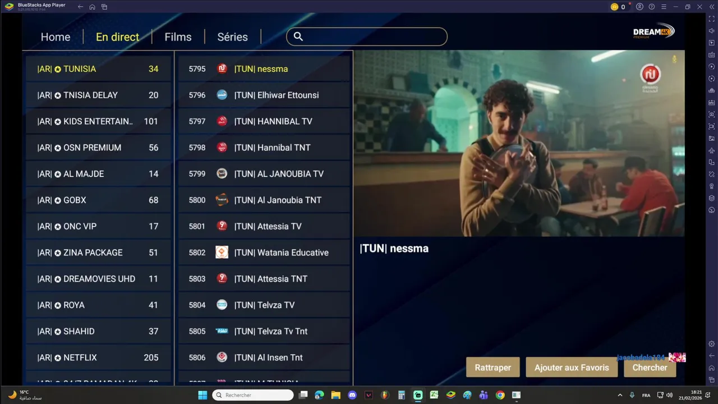Click the screenshot icon in BlueStacks sidebar

pyautogui.click(x=712, y=114)
